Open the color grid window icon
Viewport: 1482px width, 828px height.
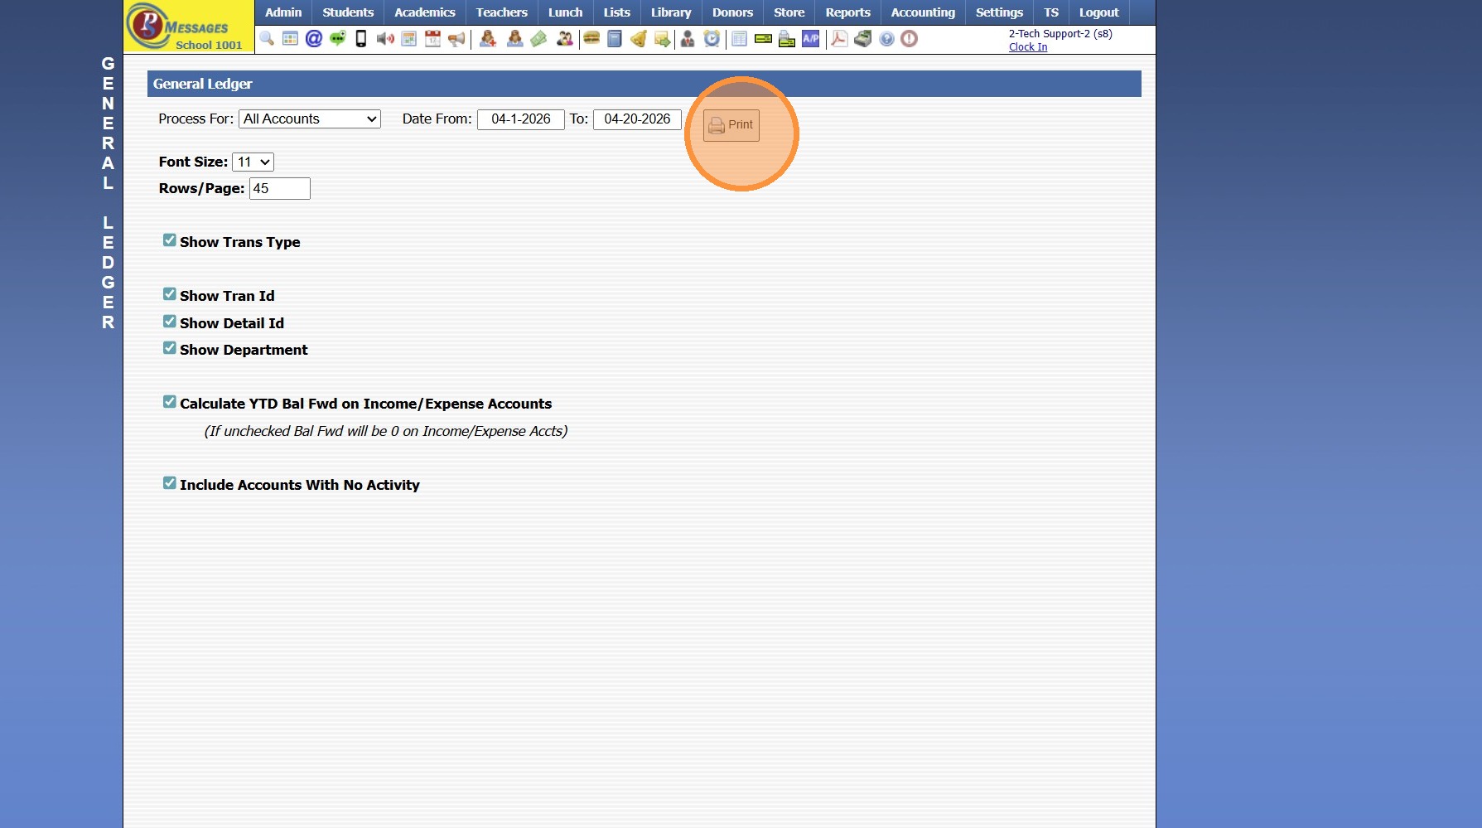(x=290, y=39)
